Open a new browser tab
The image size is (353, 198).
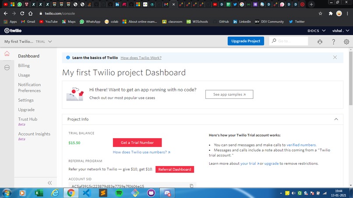pyautogui.click(x=311, y=4)
